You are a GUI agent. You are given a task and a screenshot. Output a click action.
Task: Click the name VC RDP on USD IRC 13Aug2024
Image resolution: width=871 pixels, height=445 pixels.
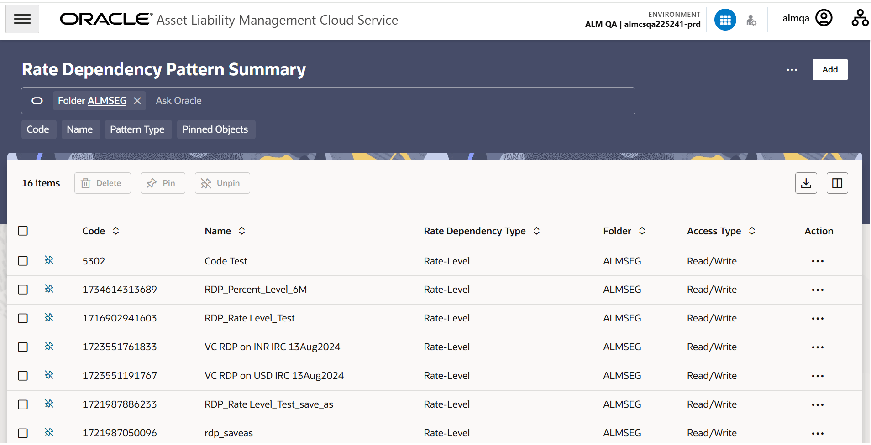(x=274, y=376)
